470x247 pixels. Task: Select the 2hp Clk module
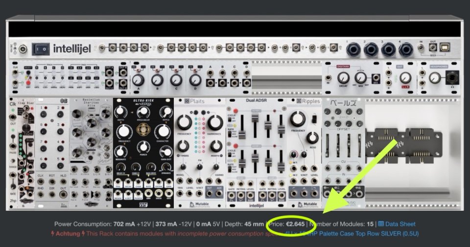click(13, 153)
